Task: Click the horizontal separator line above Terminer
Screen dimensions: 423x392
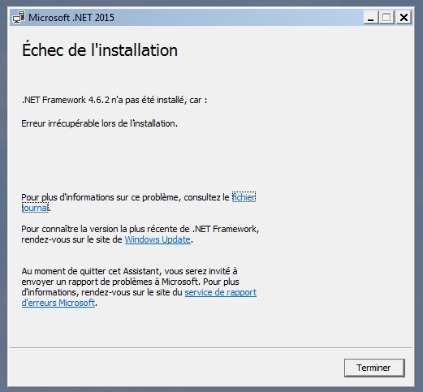Action: coord(211,347)
